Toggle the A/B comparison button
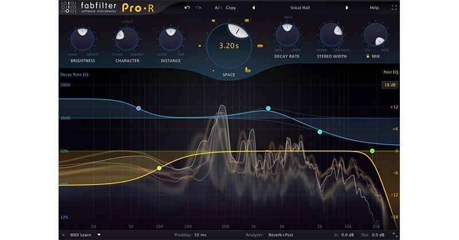Screen dimensions: 459x240 pos(219,8)
